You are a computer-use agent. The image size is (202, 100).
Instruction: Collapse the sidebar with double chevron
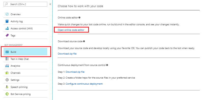tap(50, 4)
